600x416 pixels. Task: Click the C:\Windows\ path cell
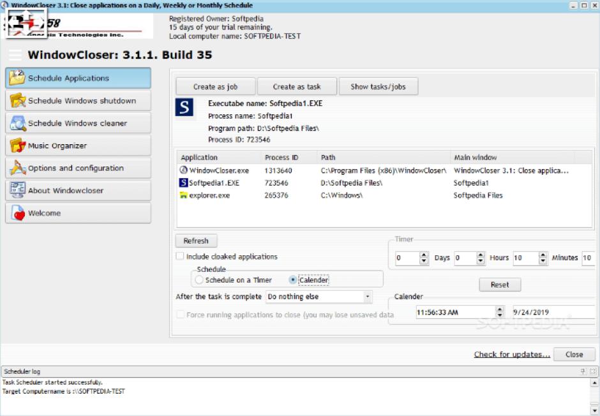tap(341, 195)
